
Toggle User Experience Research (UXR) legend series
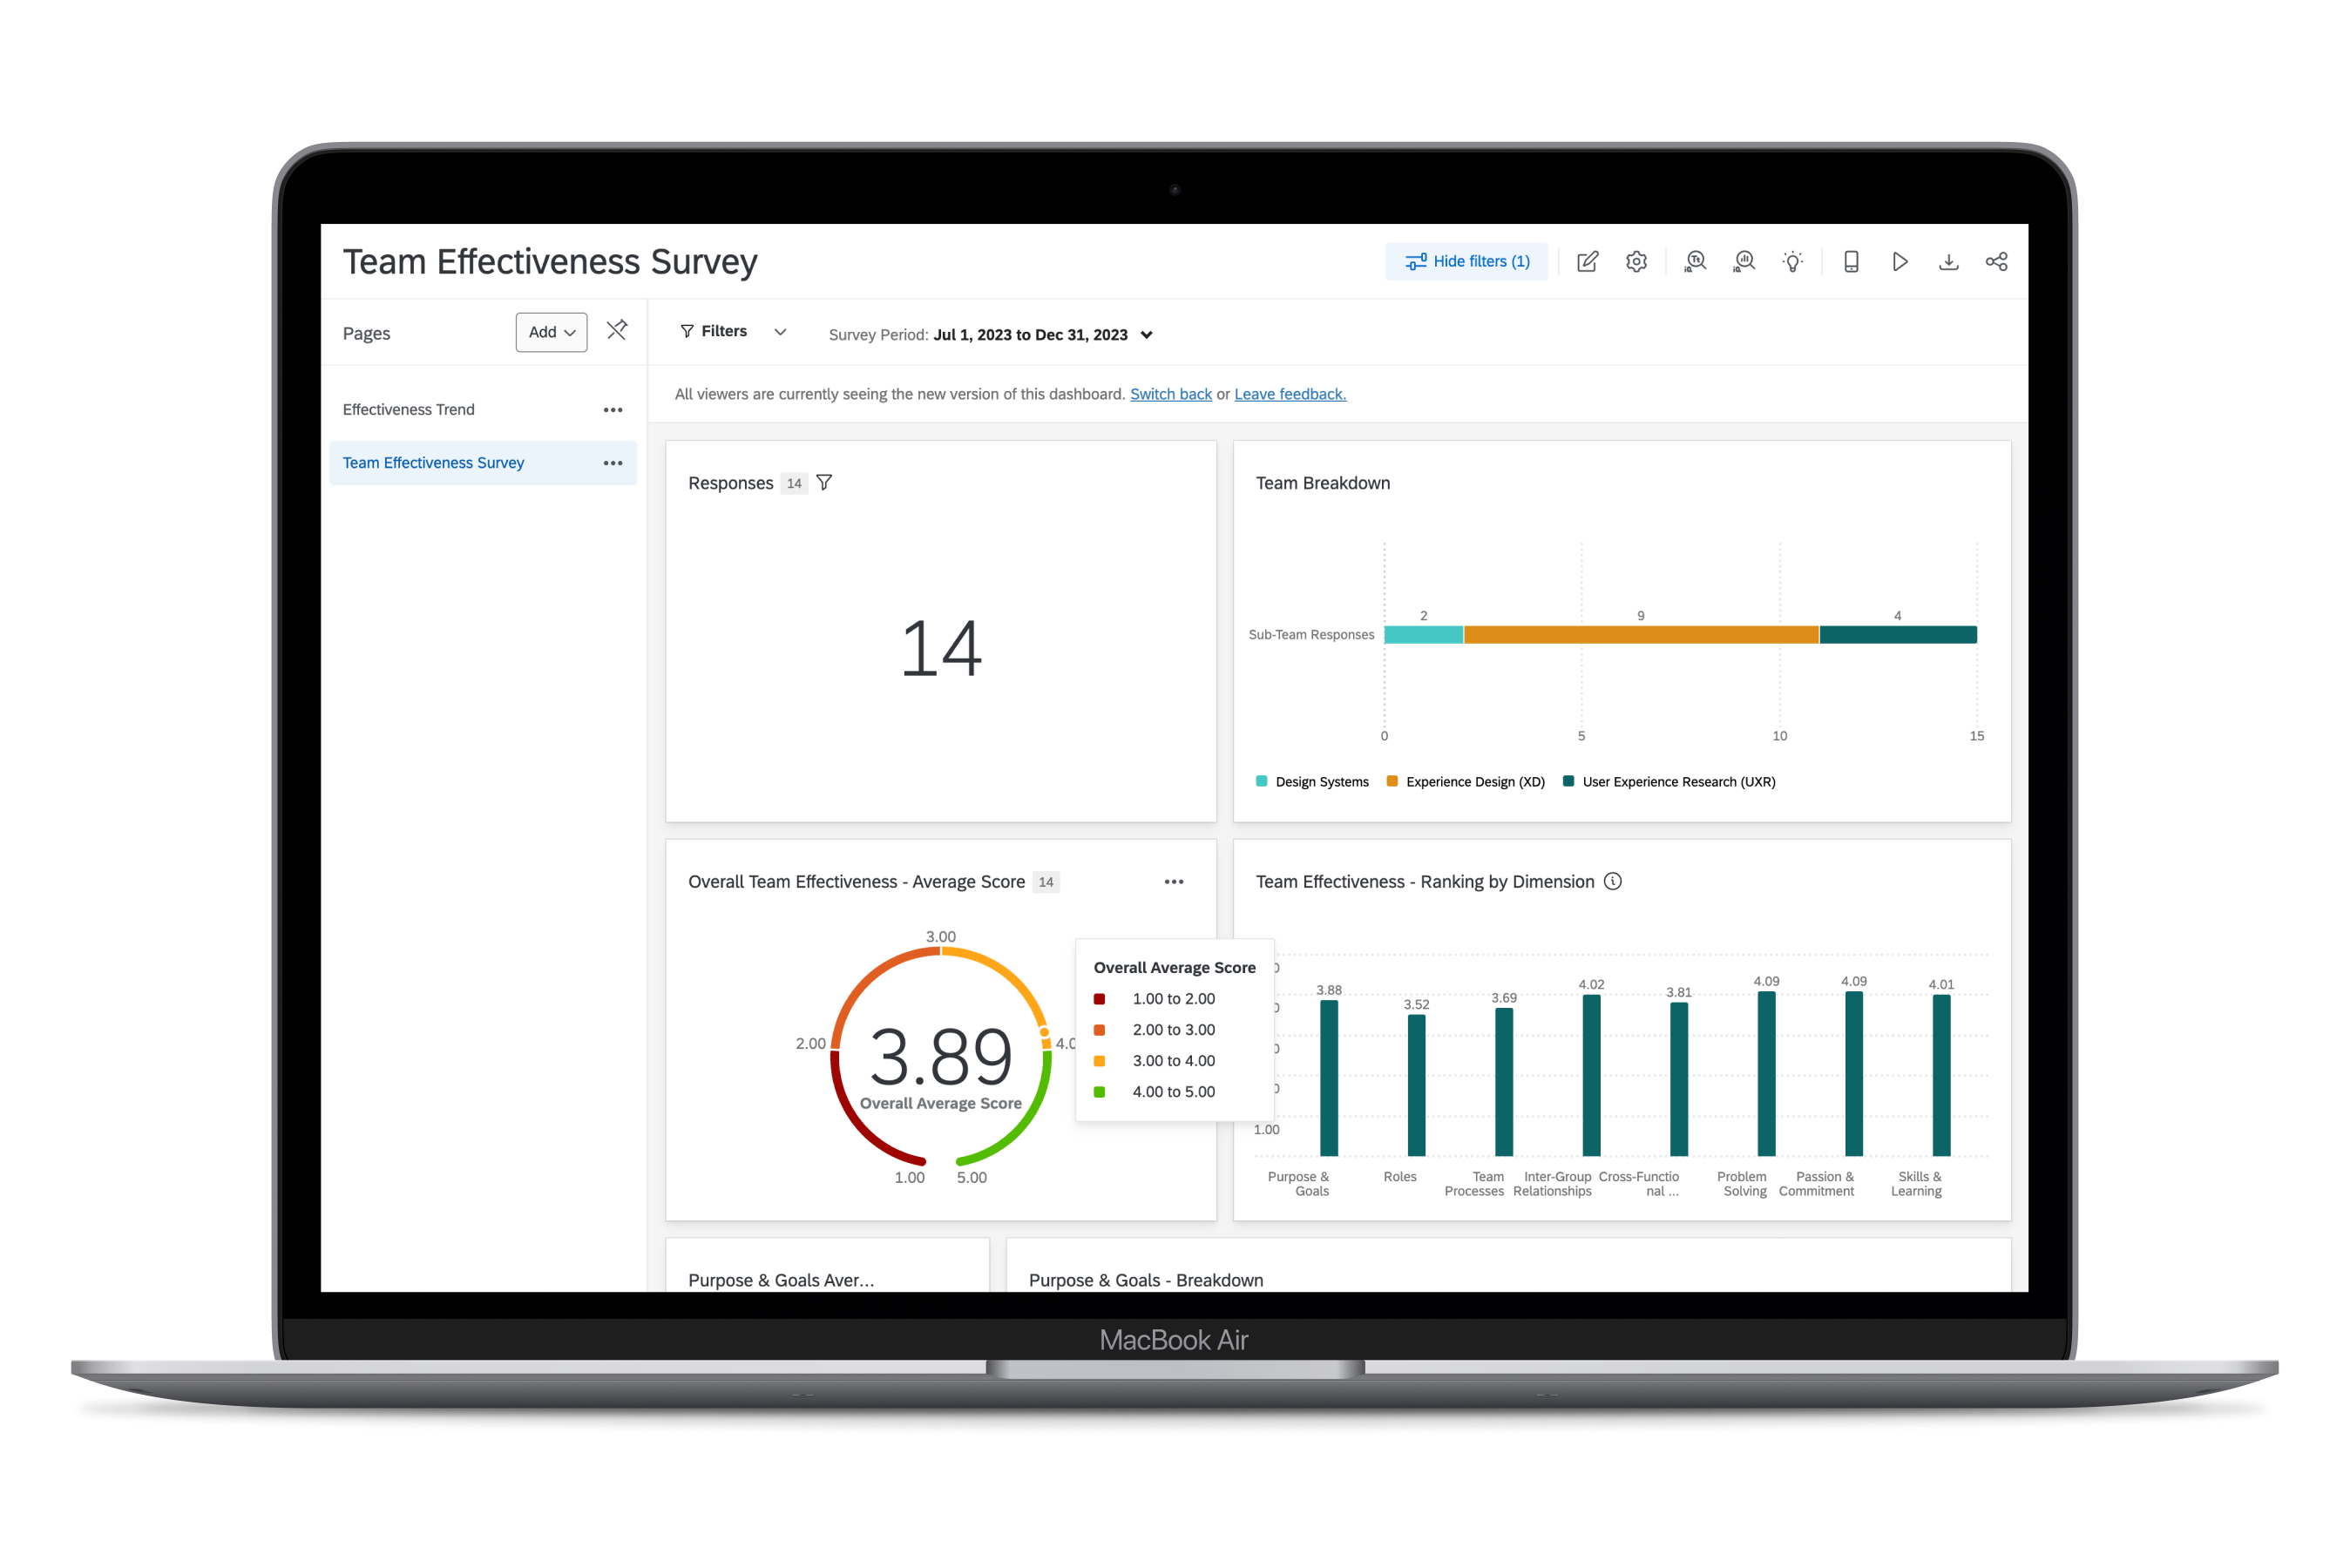click(x=1677, y=782)
